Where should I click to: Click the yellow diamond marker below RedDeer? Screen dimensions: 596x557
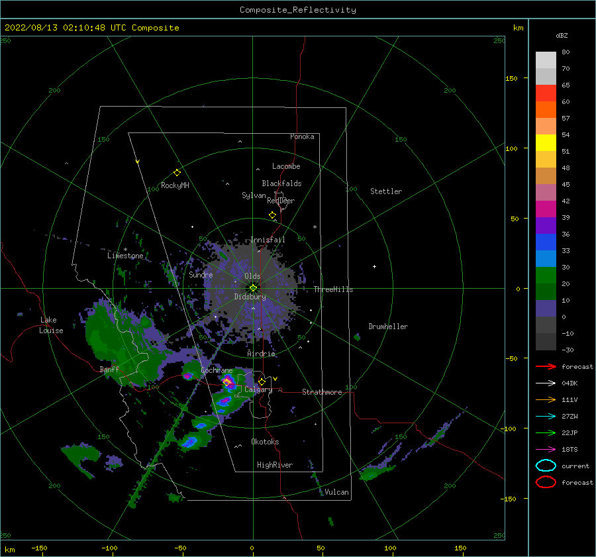[x=273, y=215]
